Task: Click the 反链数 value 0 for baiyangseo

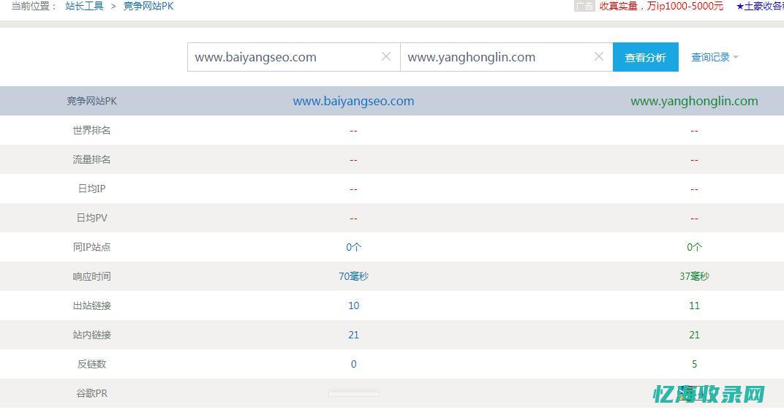Action: tap(353, 364)
